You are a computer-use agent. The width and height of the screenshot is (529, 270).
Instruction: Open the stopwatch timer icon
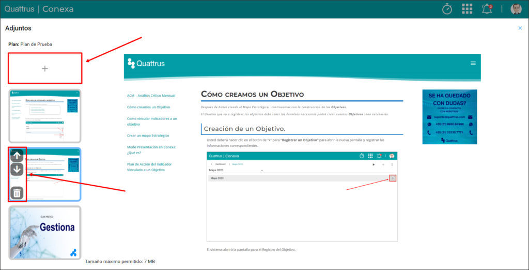[x=447, y=9]
